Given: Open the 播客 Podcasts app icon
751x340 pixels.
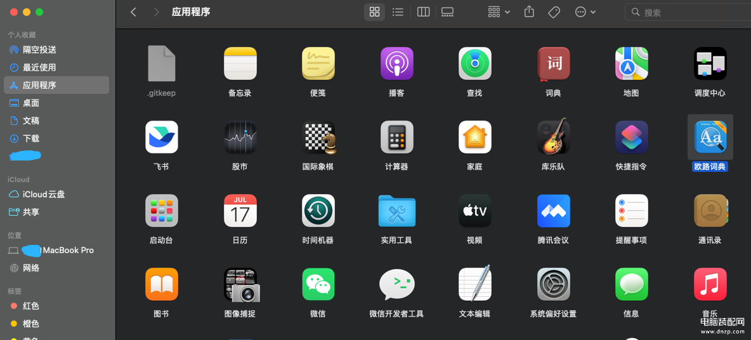Looking at the screenshot, I should click(396, 63).
